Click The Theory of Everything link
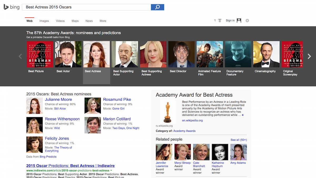The width and height of the screenshot is (316, 178). click(58, 149)
